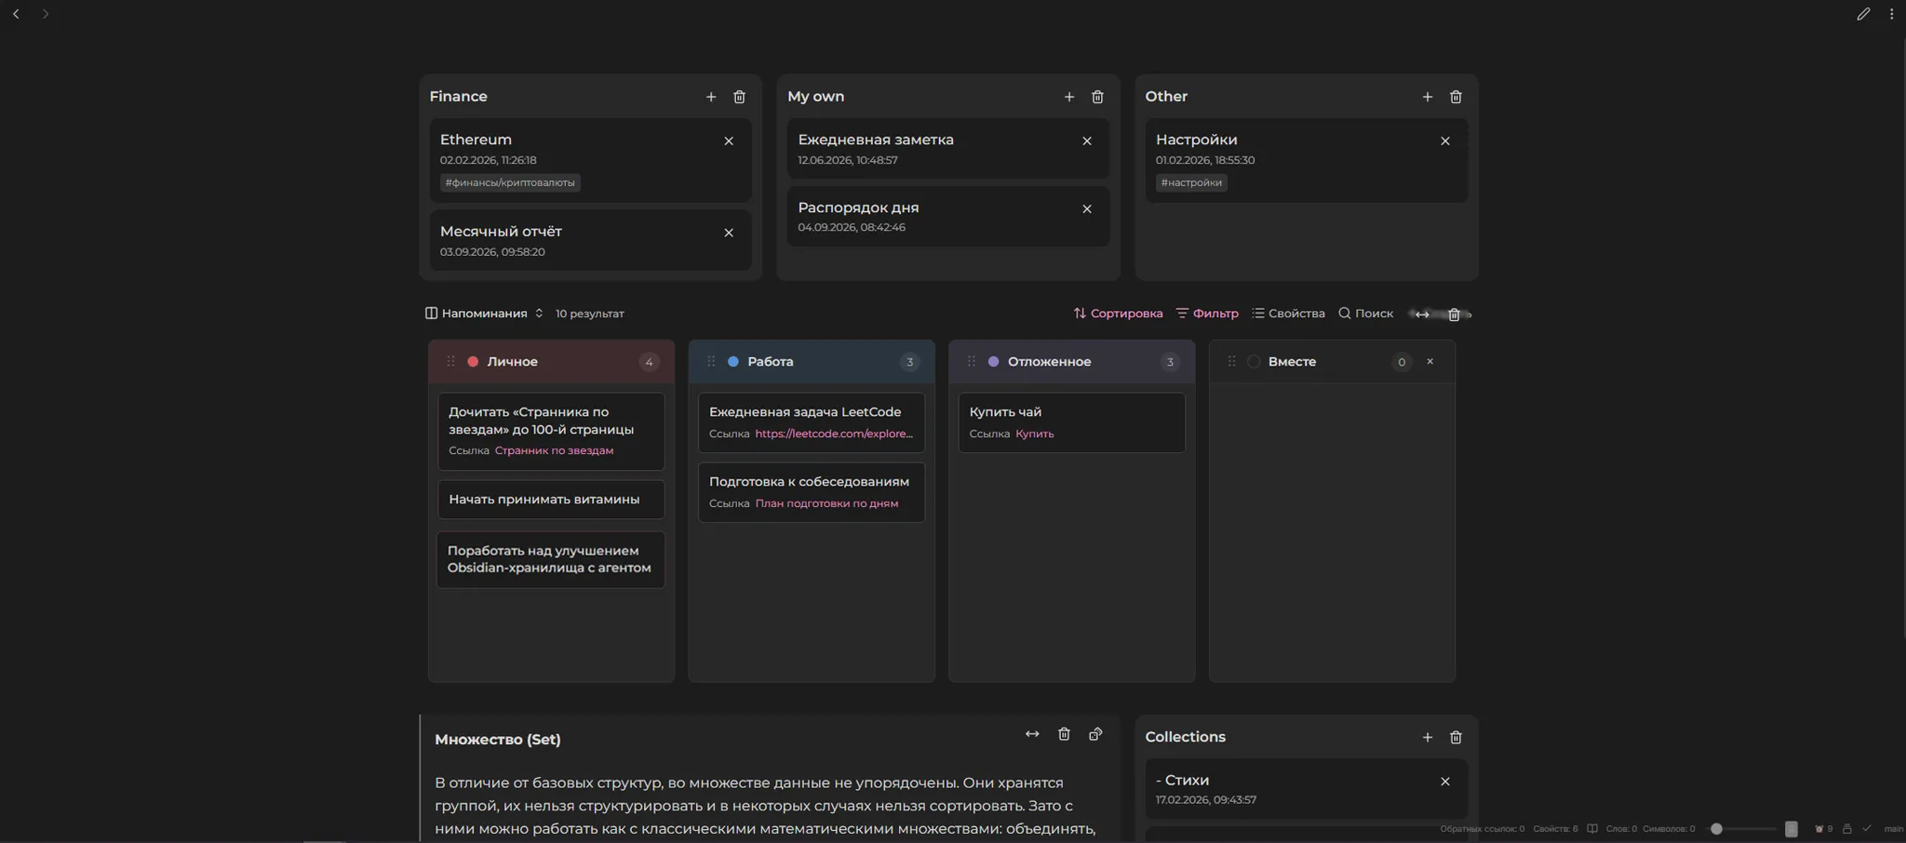Open Поиск in the Напоминания base
The image size is (1906, 843).
(x=1365, y=314)
